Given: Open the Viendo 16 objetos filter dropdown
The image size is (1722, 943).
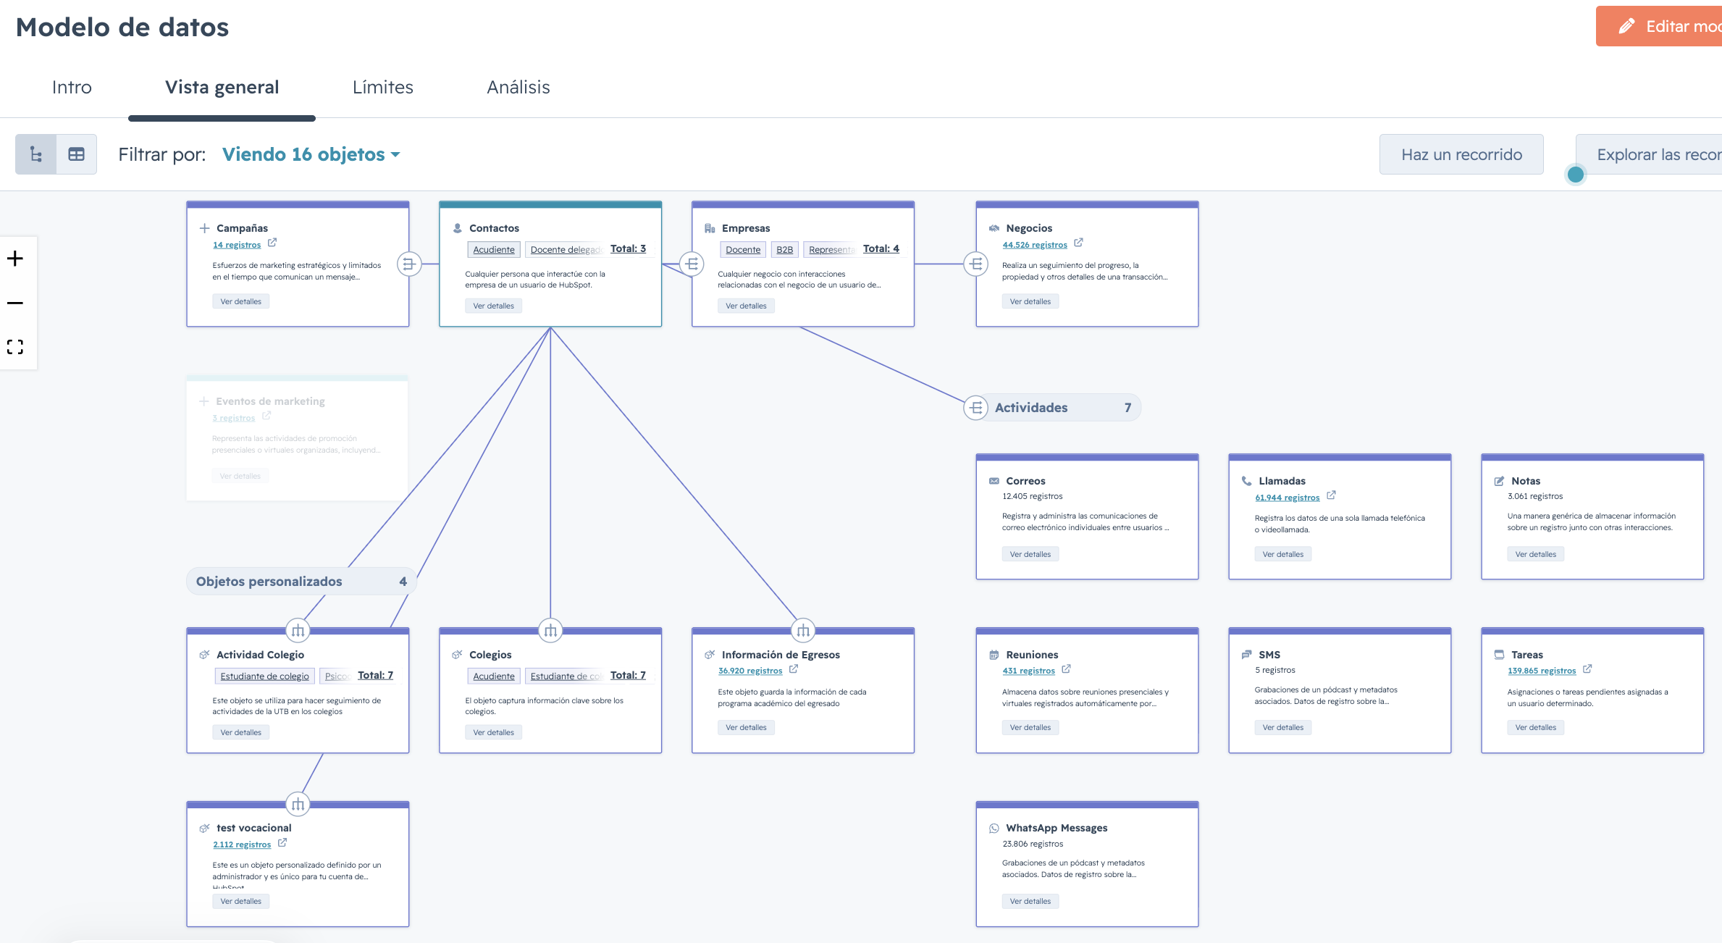Looking at the screenshot, I should (x=311, y=154).
